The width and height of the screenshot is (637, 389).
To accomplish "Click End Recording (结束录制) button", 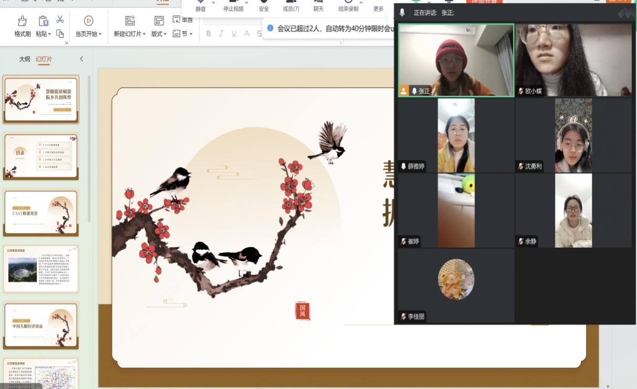I will pos(348,6).
